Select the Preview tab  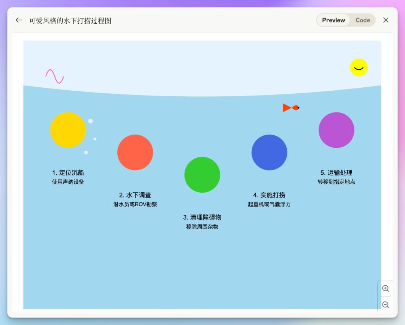333,20
